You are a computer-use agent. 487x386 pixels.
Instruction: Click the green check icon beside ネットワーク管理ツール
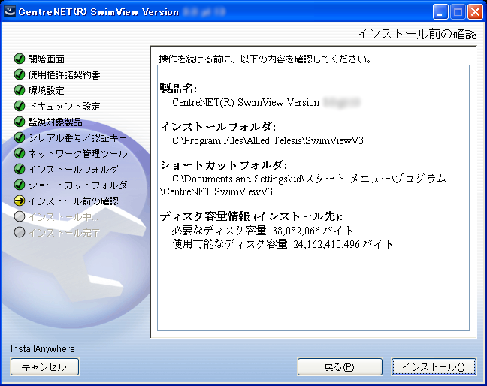point(20,153)
